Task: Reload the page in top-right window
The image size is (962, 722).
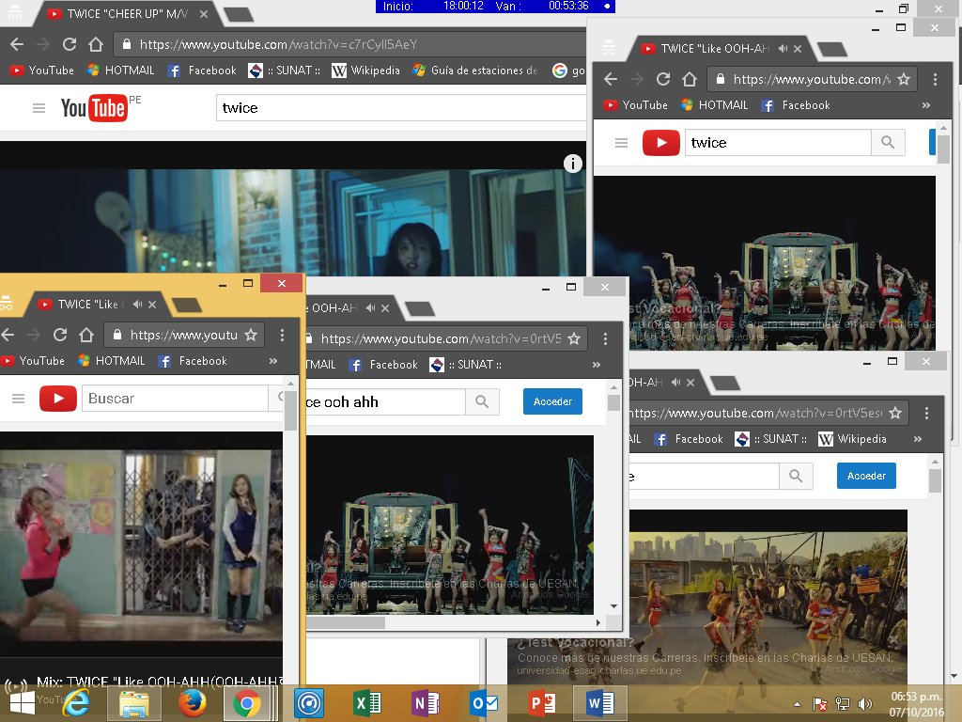Action: tap(662, 79)
